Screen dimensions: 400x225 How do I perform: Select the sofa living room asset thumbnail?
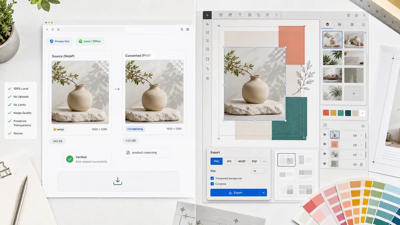coord(332,75)
